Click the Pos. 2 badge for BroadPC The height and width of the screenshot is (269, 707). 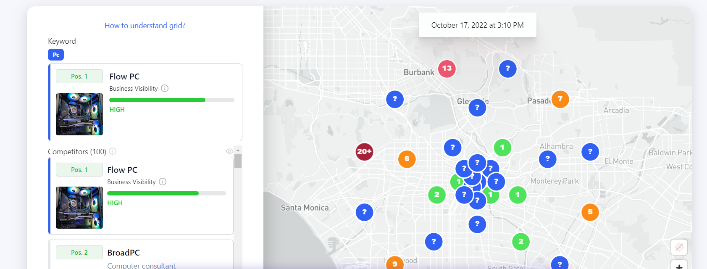click(79, 253)
